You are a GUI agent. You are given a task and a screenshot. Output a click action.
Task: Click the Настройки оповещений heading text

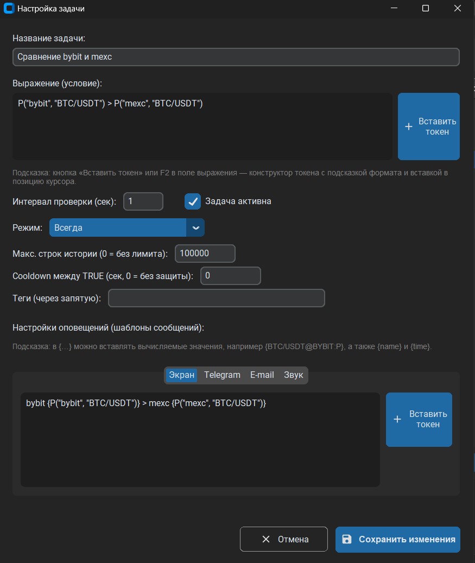(108, 328)
